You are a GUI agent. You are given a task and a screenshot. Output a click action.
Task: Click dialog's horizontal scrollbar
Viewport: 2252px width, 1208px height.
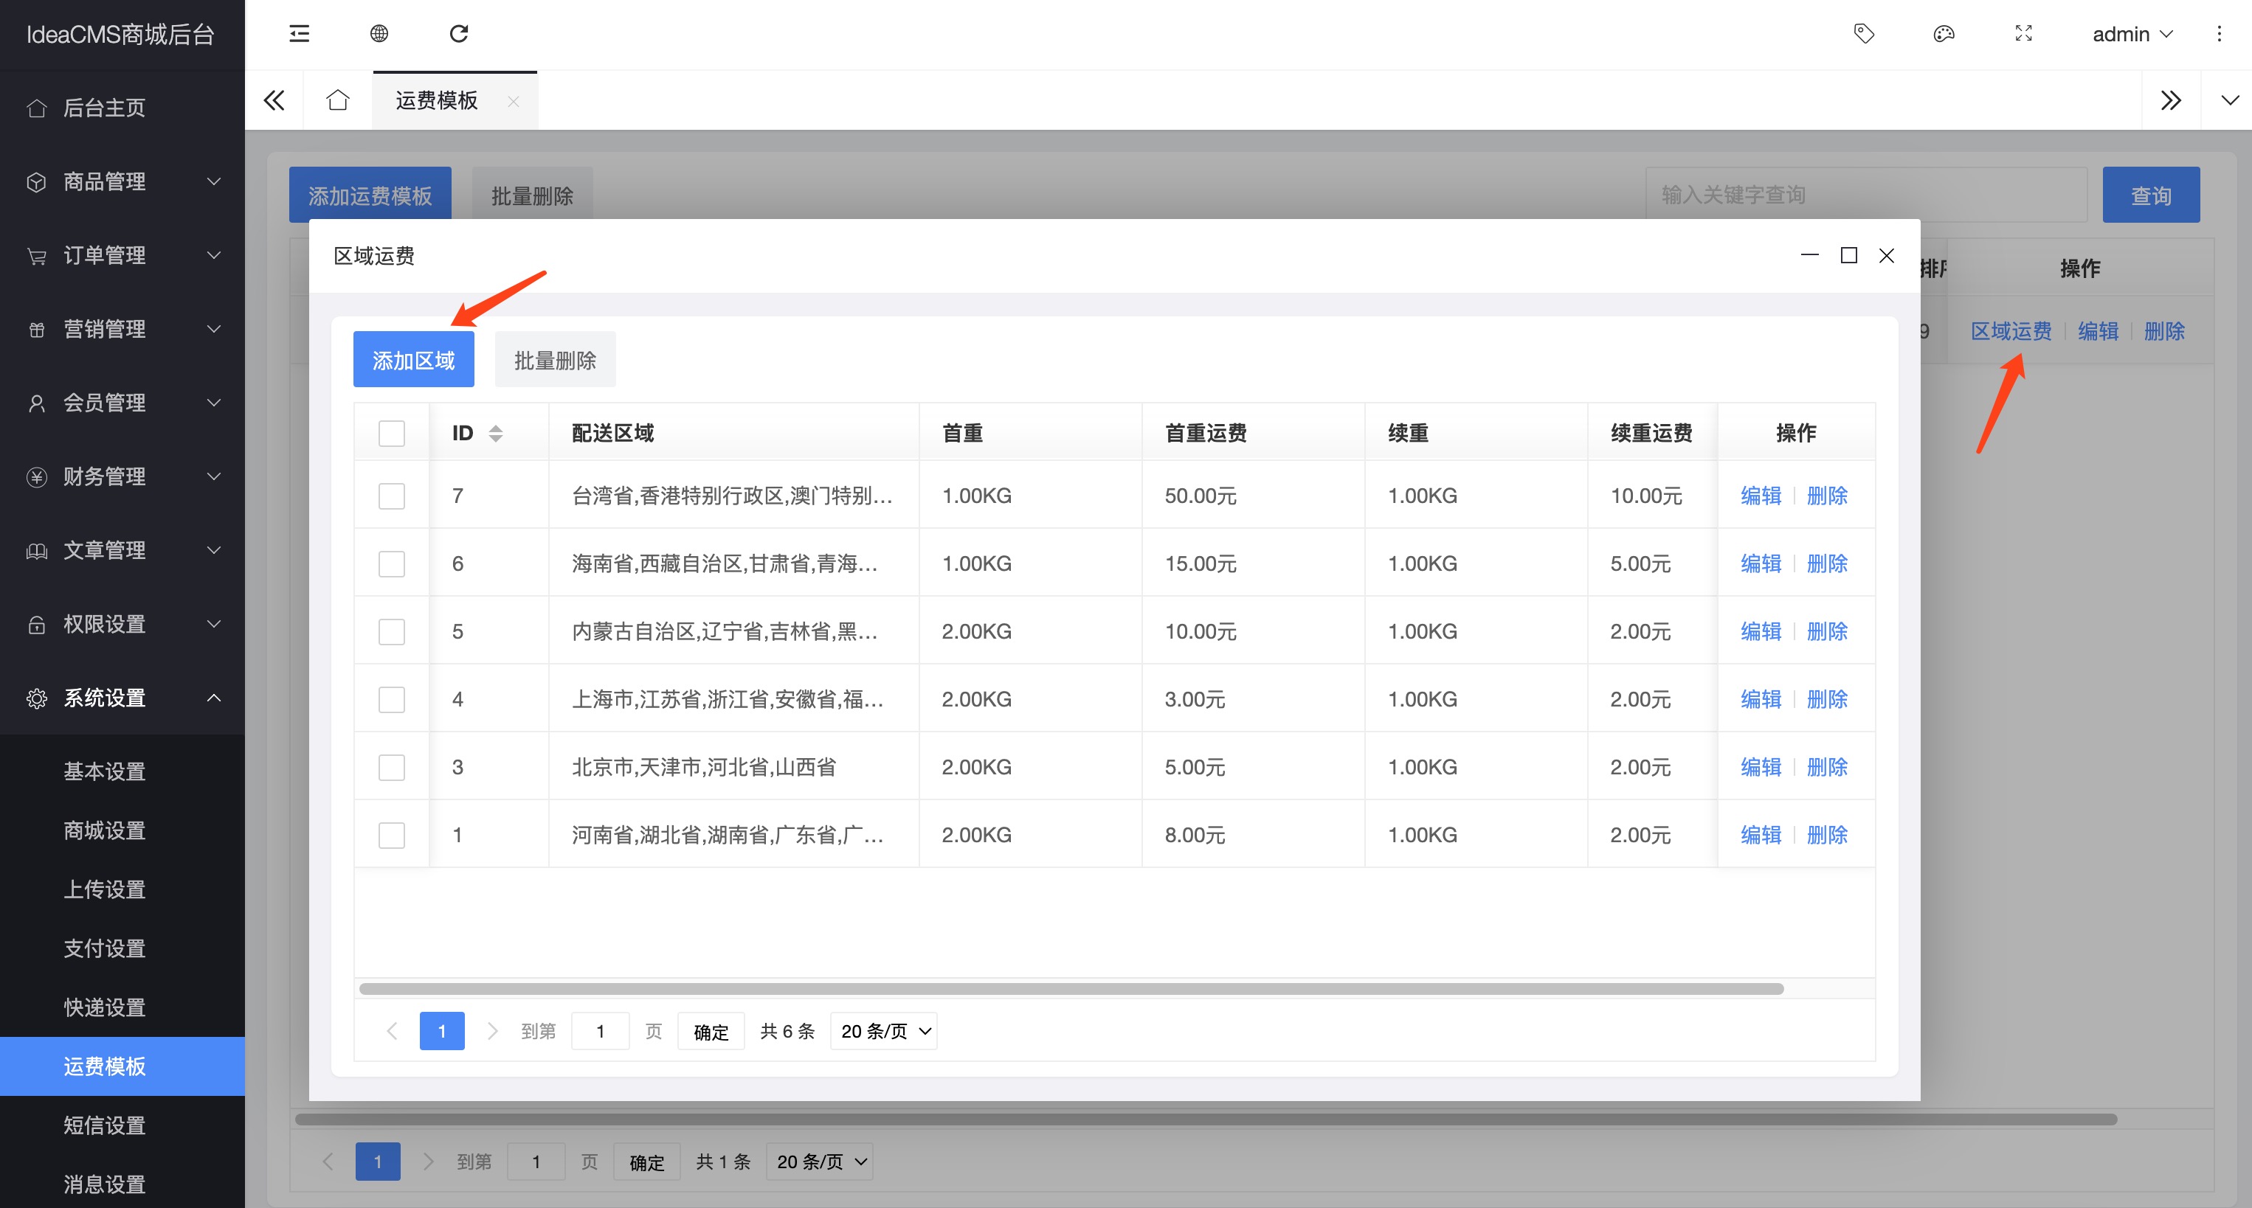(1071, 989)
